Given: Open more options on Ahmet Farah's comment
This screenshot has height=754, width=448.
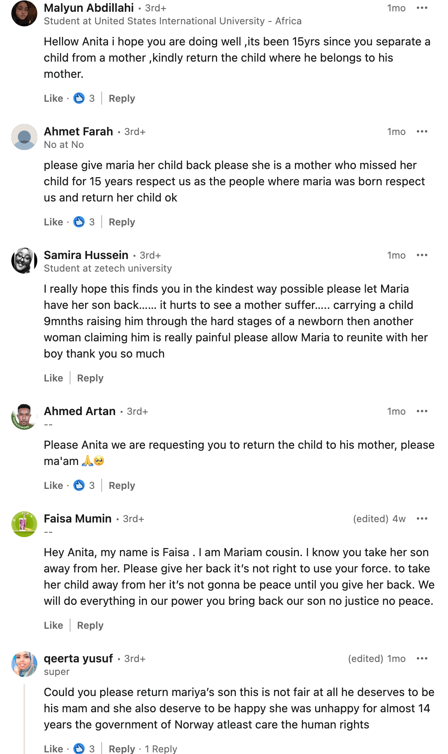Looking at the screenshot, I should click(x=422, y=132).
